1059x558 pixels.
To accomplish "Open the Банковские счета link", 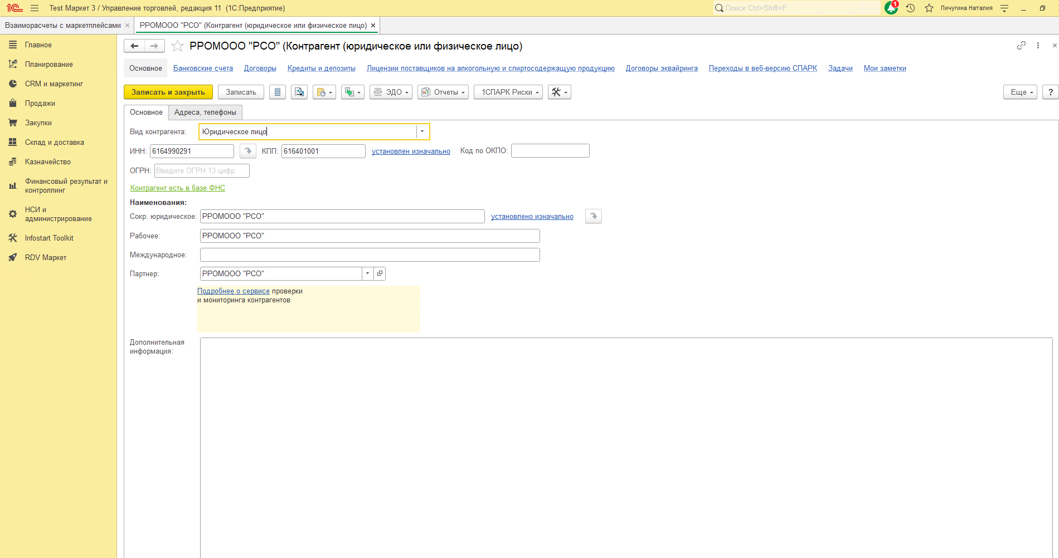I will 203,68.
